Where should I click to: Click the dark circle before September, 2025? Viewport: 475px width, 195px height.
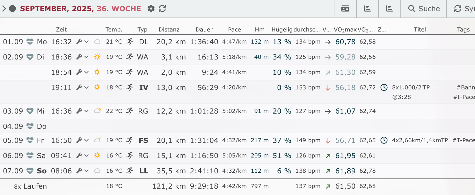pyautogui.click(x=12, y=9)
